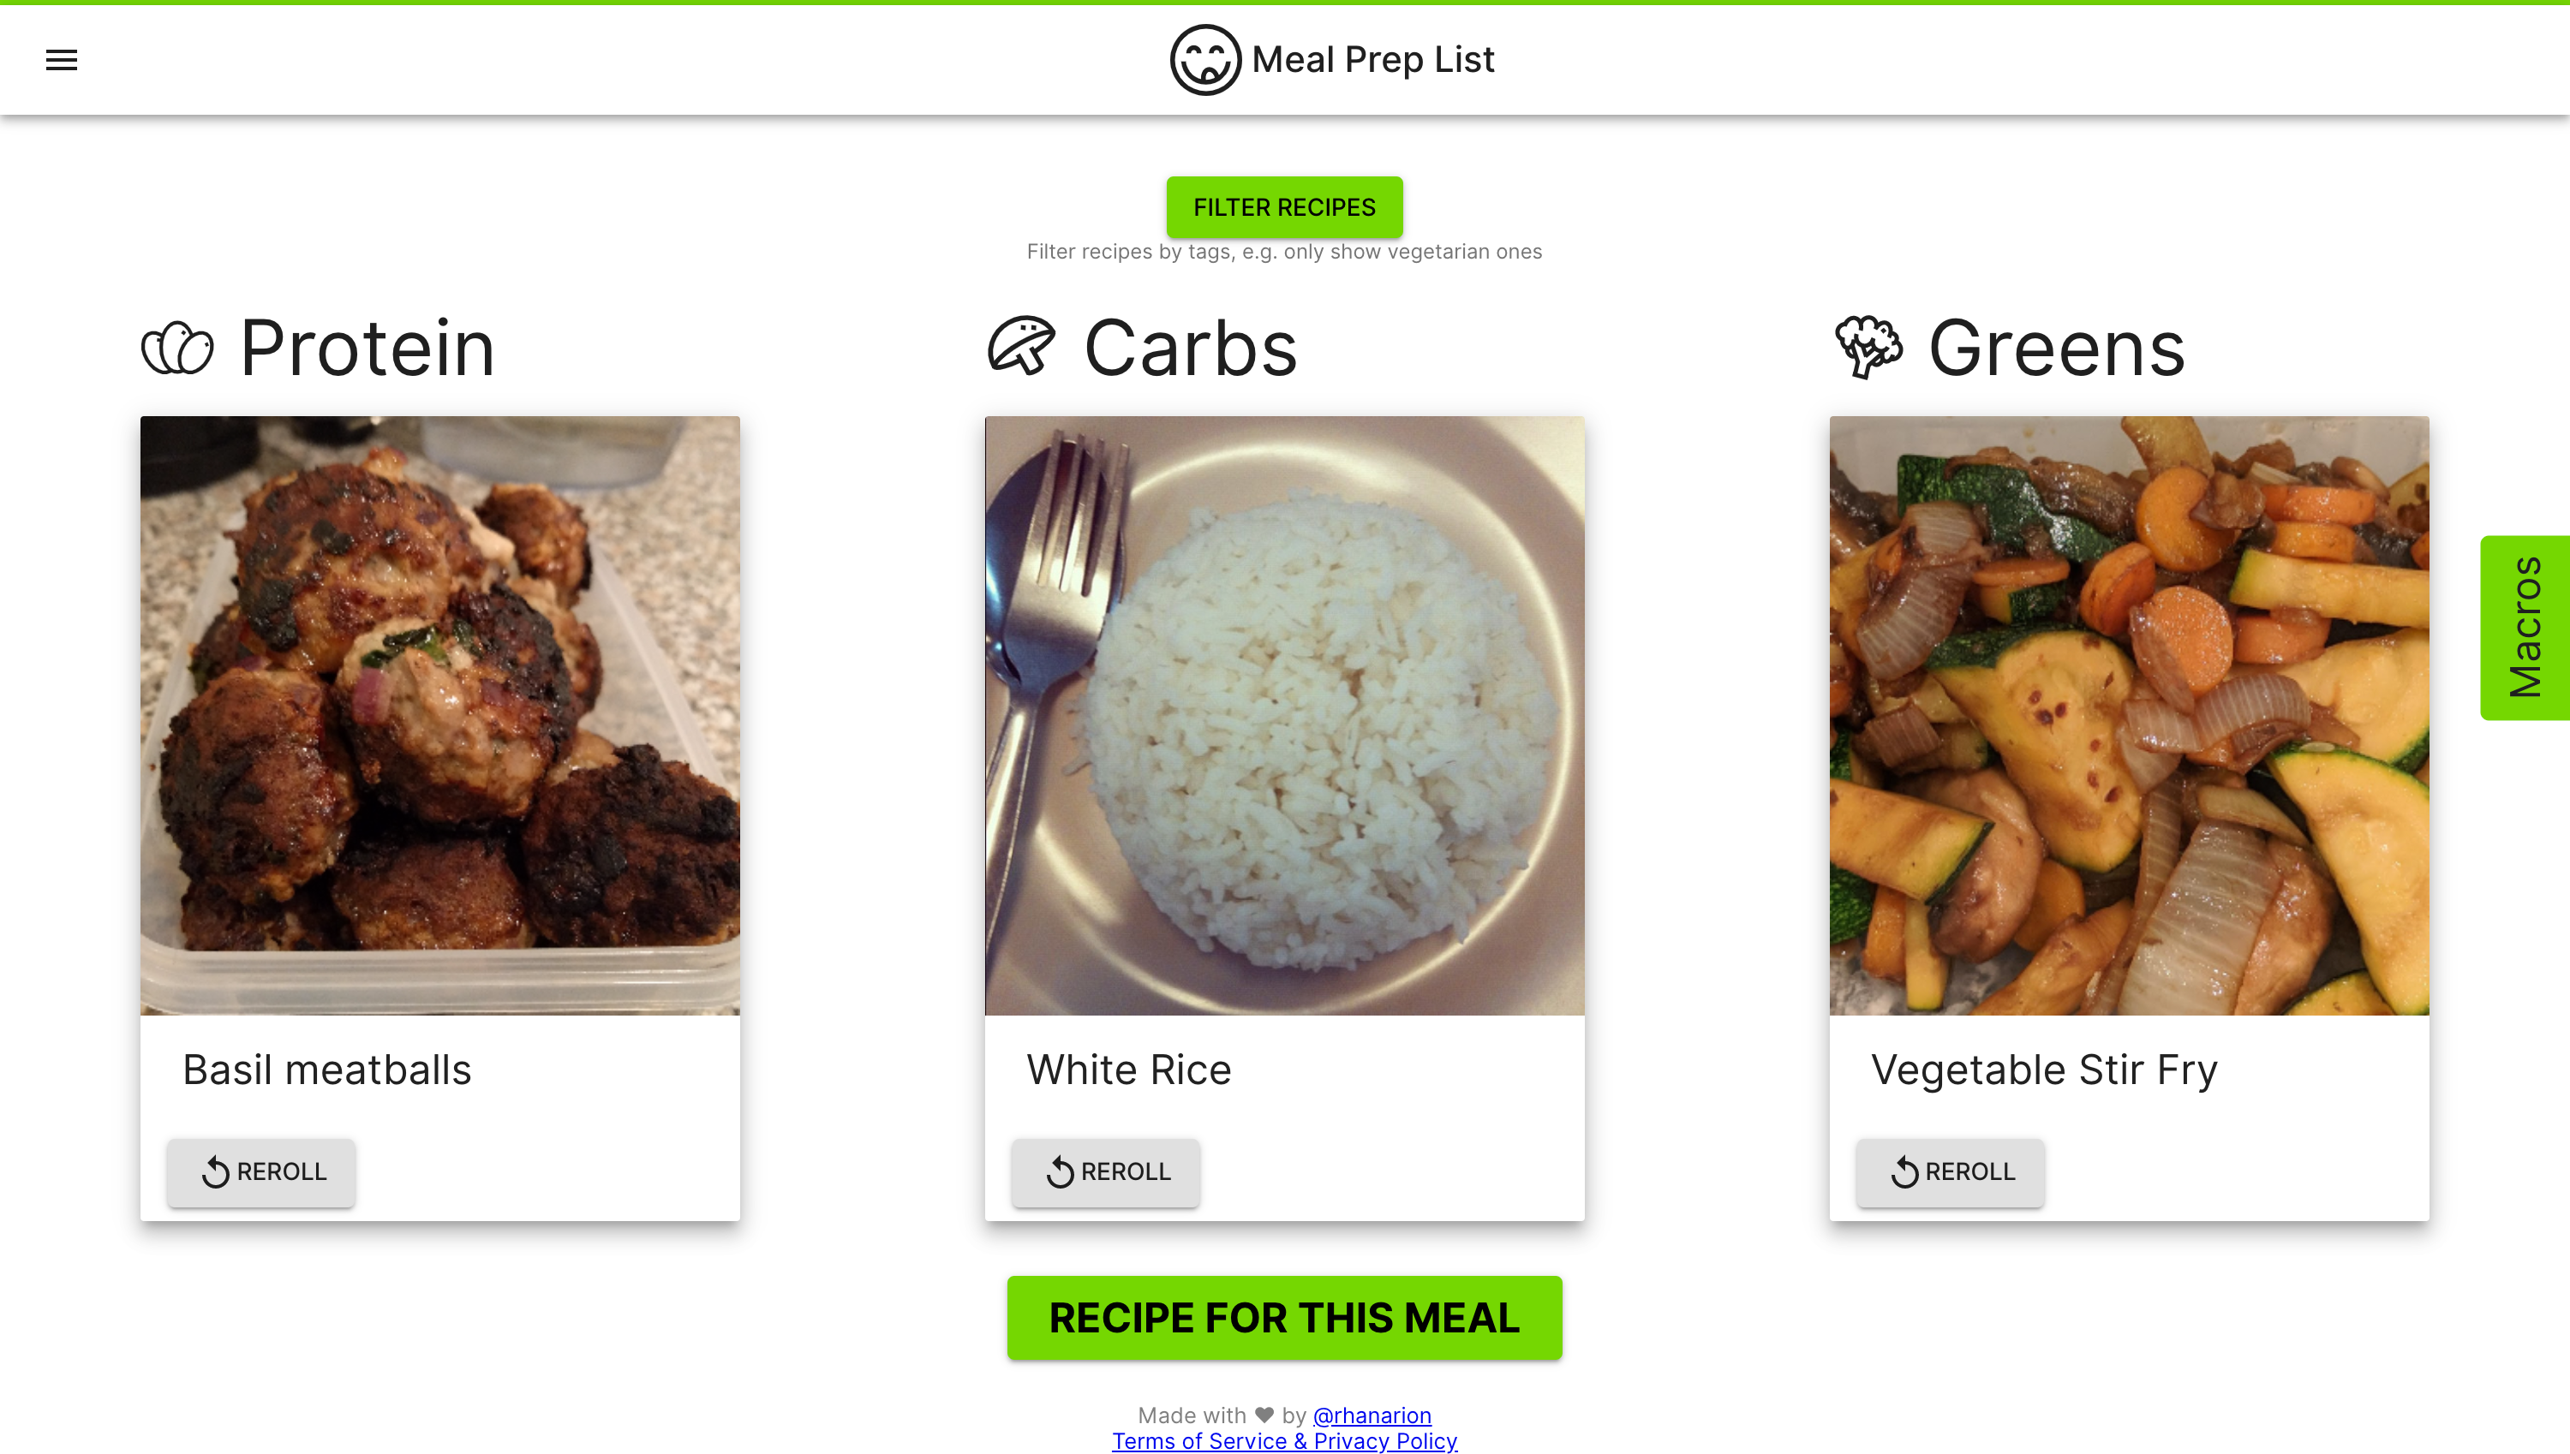Click the Greens broccoli icon
Image resolution: width=2570 pixels, height=1454 pixels.
tap(1868, 347)
